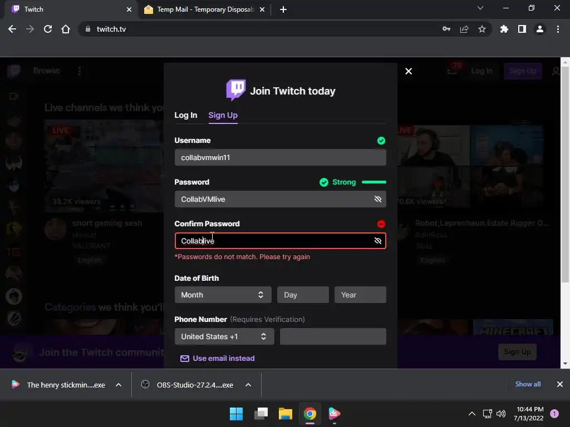570x427 pixels.
Task: Click the Strong password green checkmark
Action: tap(323, 182)
